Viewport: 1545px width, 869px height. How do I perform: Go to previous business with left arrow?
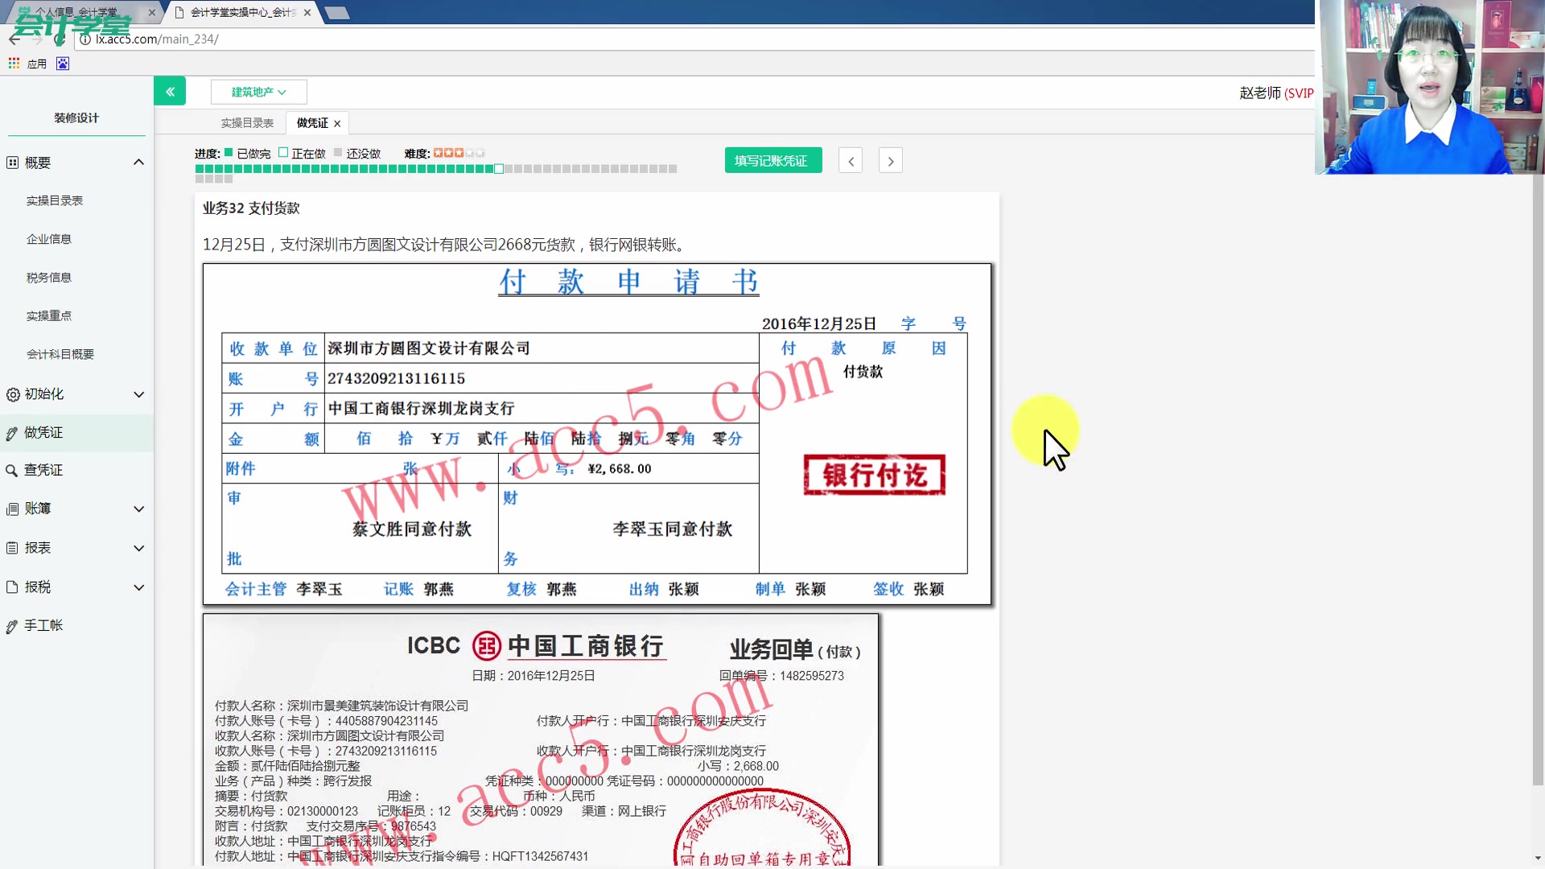[x=851, y=161]
